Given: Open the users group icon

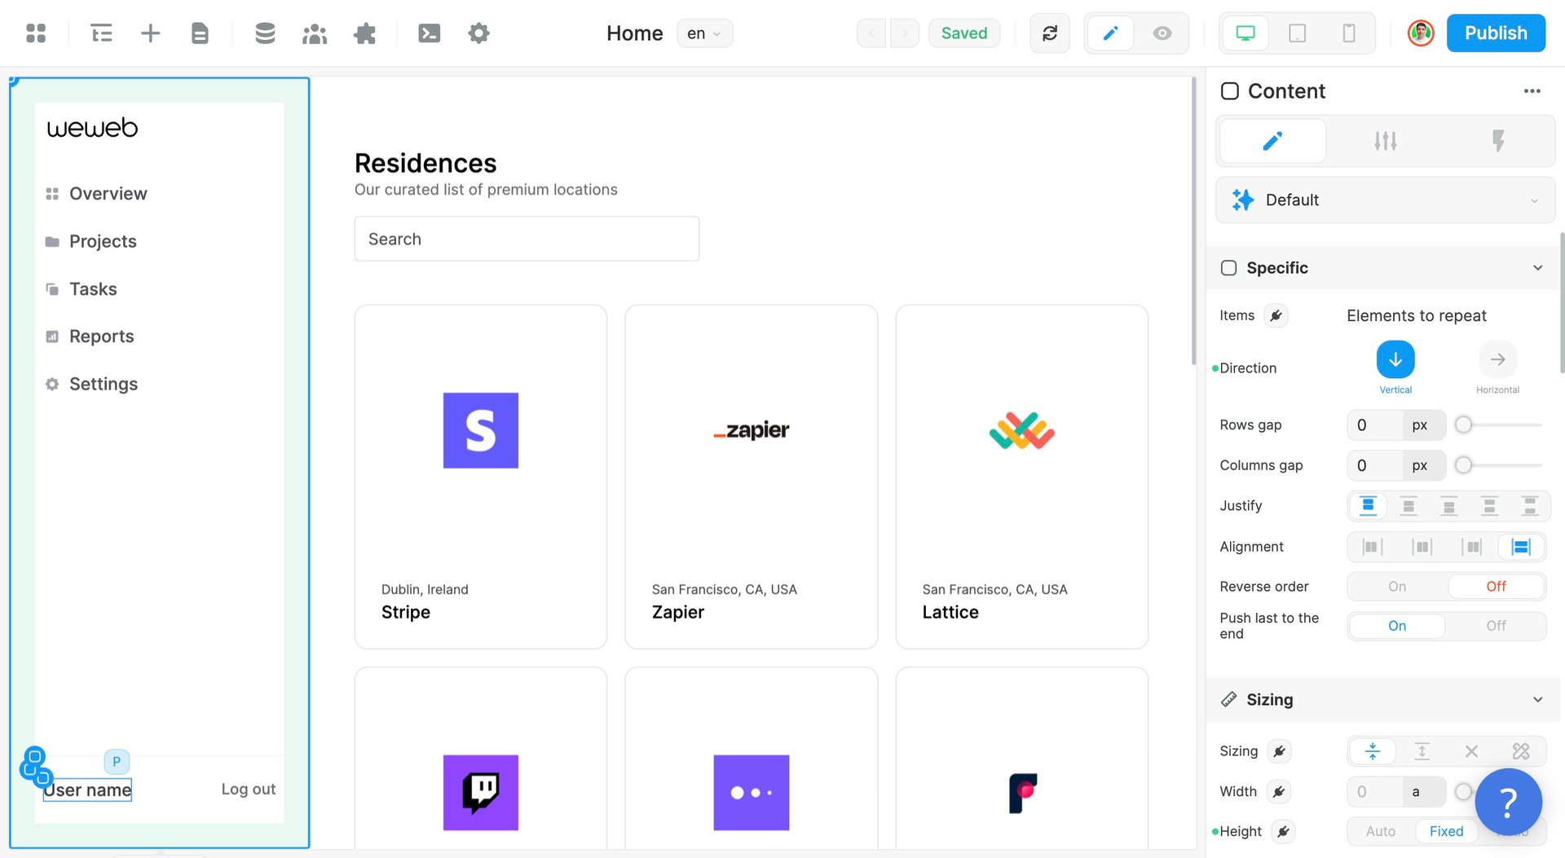Looking at the screenshot, I should tap(315, 33).
